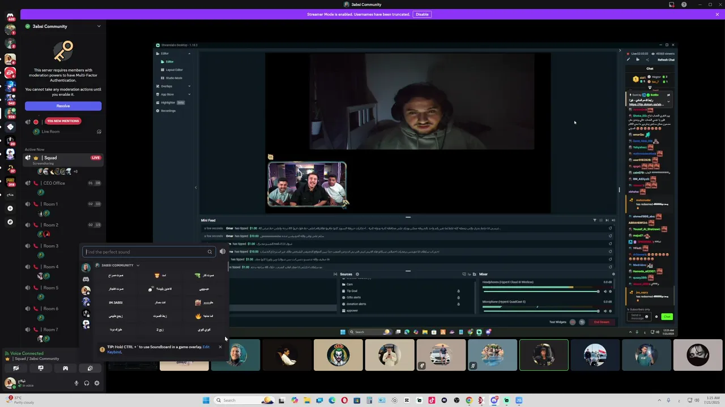The image size is (725, 407).
Task: Pause the Mini Feed alerts
Action: click(x=601, y=220)
